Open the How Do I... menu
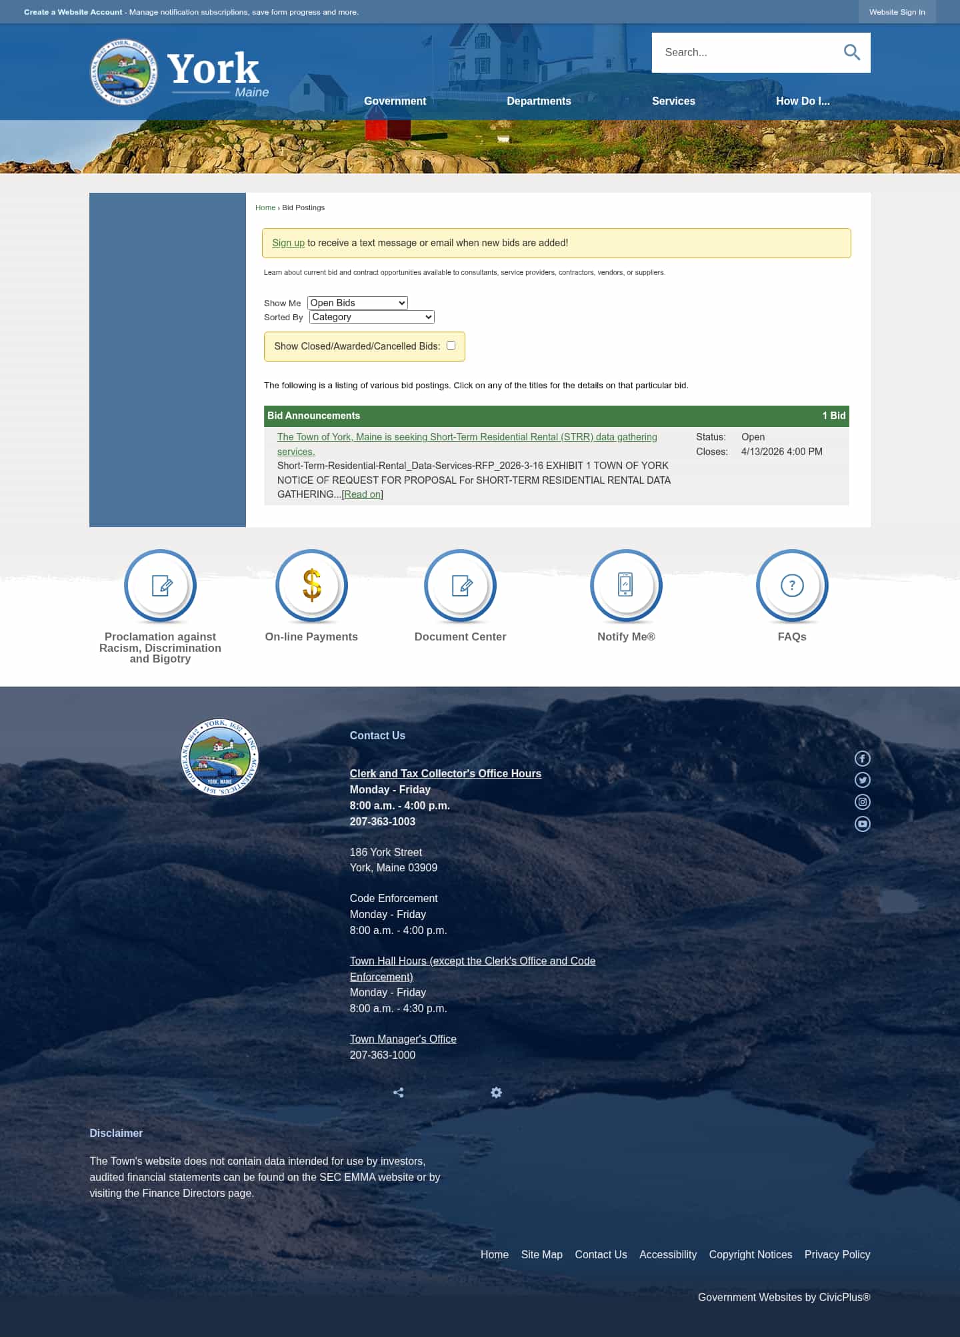 [x=803, y=101]
